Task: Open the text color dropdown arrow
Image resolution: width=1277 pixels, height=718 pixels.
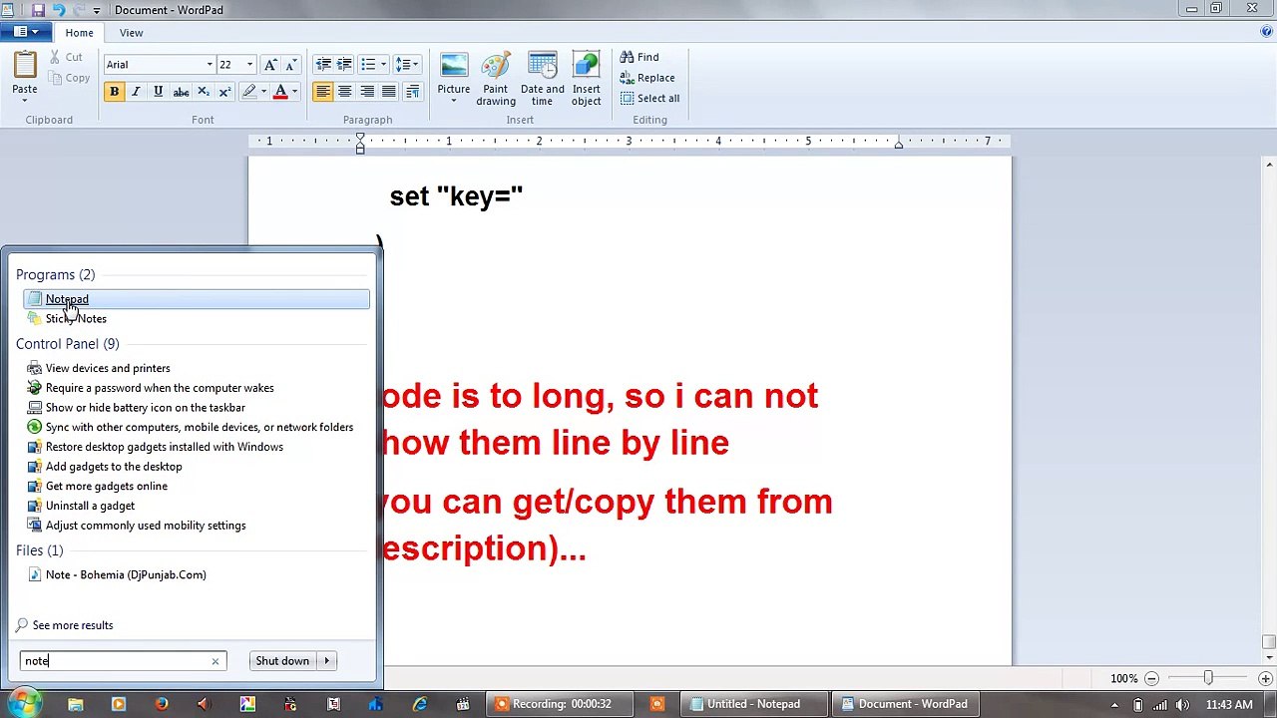Action: click(x=294, y=92)
